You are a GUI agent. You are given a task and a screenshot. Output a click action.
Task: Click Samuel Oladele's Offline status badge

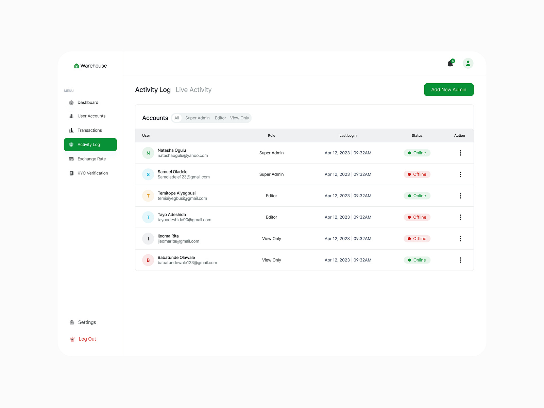[x=417, y=174]
